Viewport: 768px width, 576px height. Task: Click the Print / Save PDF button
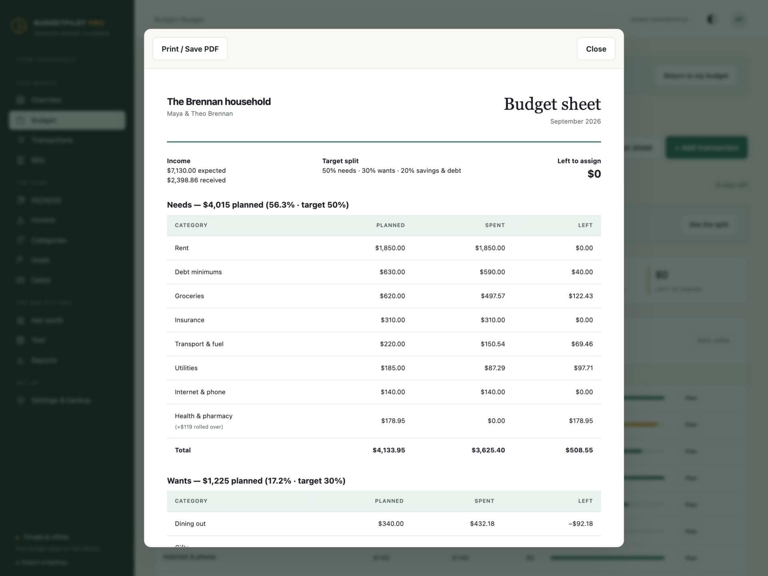coord(190,49)
